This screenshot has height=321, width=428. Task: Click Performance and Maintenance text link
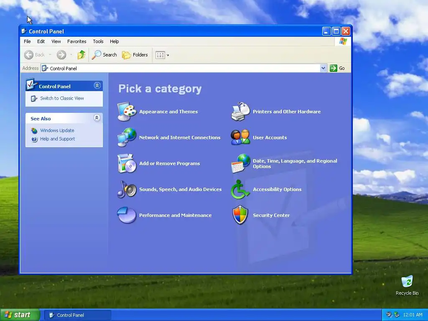(x=175, y=215)
